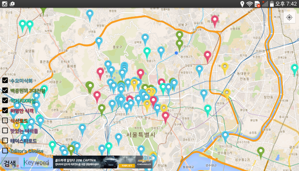The image size is (299, 171).
Task: Open Instagram notification in status bar
Action: 5,4
